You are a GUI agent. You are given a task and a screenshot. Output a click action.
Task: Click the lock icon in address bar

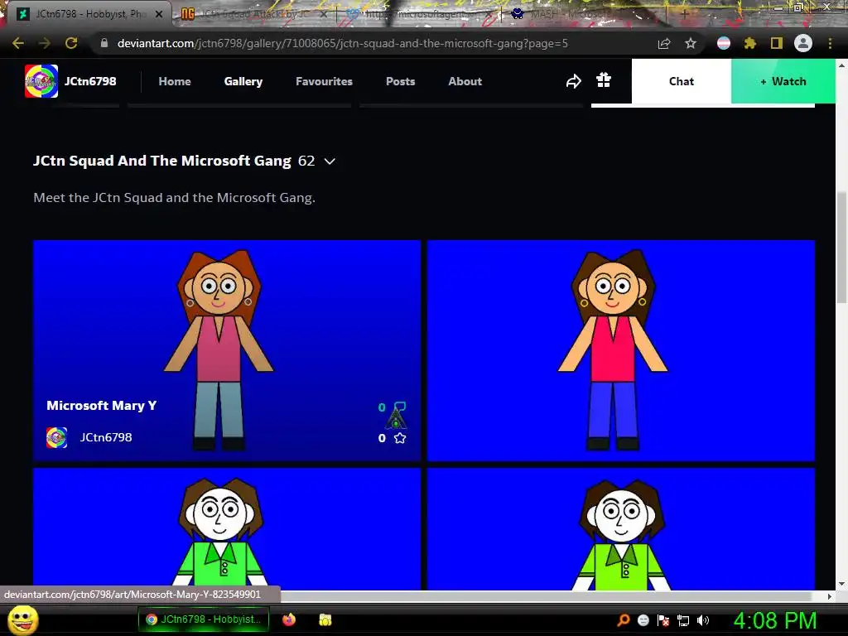(x=104, y=43)
